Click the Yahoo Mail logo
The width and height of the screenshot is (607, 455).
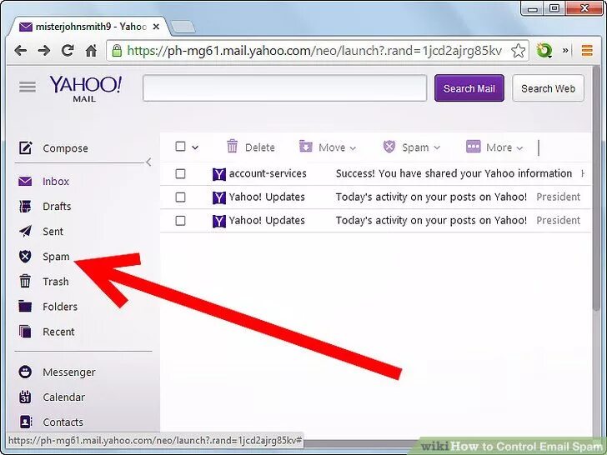[x=85, y=89]
